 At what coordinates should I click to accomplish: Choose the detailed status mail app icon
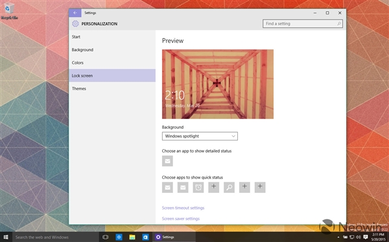pyautogui.click(x=167, y=161)
